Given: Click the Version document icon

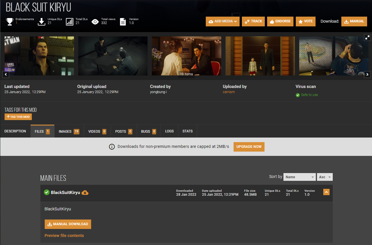Looking at the screenshot, I should click(123, 22).
